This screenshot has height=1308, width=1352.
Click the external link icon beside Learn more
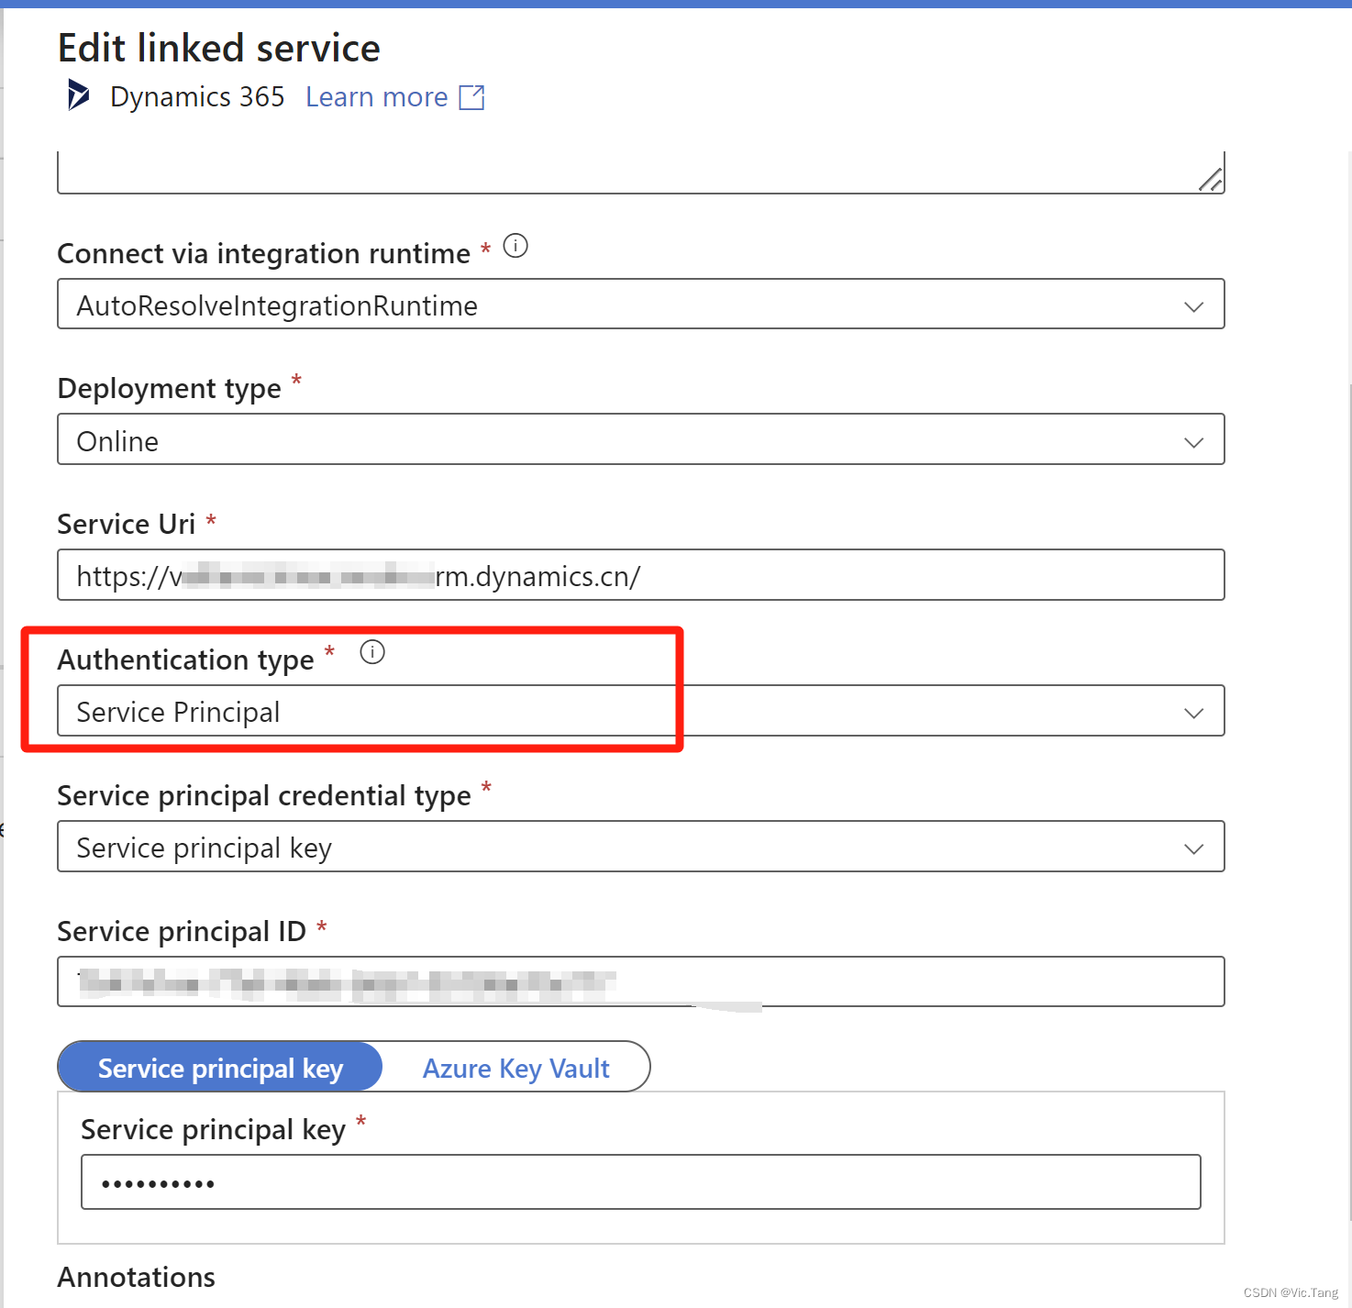(471, 96)
